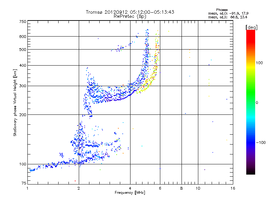274x205 pixels.
Task: Click x-axis tick label "2"
Action: (x=79, y=188)
